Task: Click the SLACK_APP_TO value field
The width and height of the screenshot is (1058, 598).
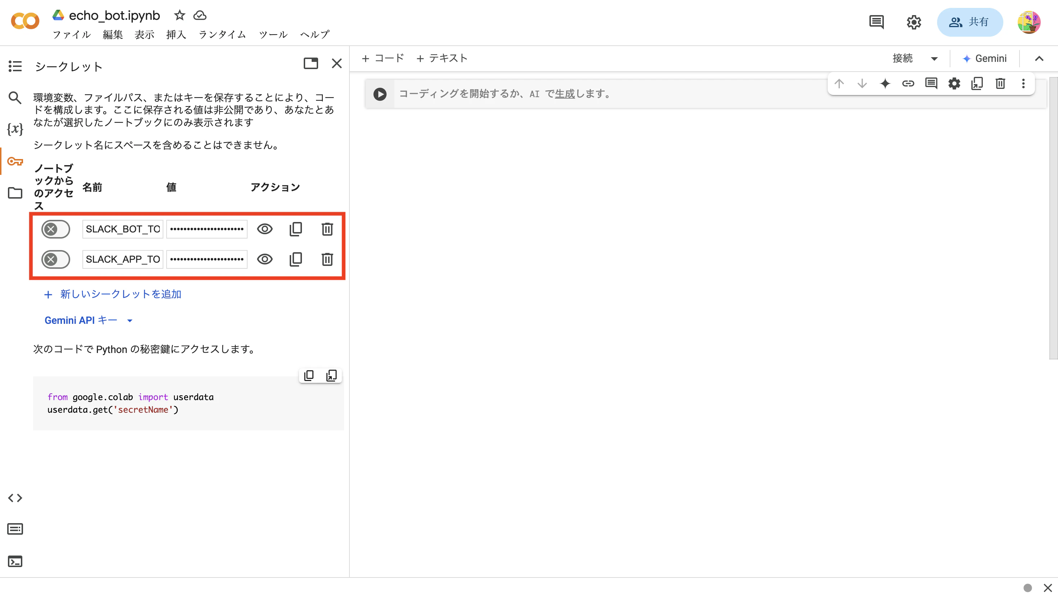Action: pos(207,259)
